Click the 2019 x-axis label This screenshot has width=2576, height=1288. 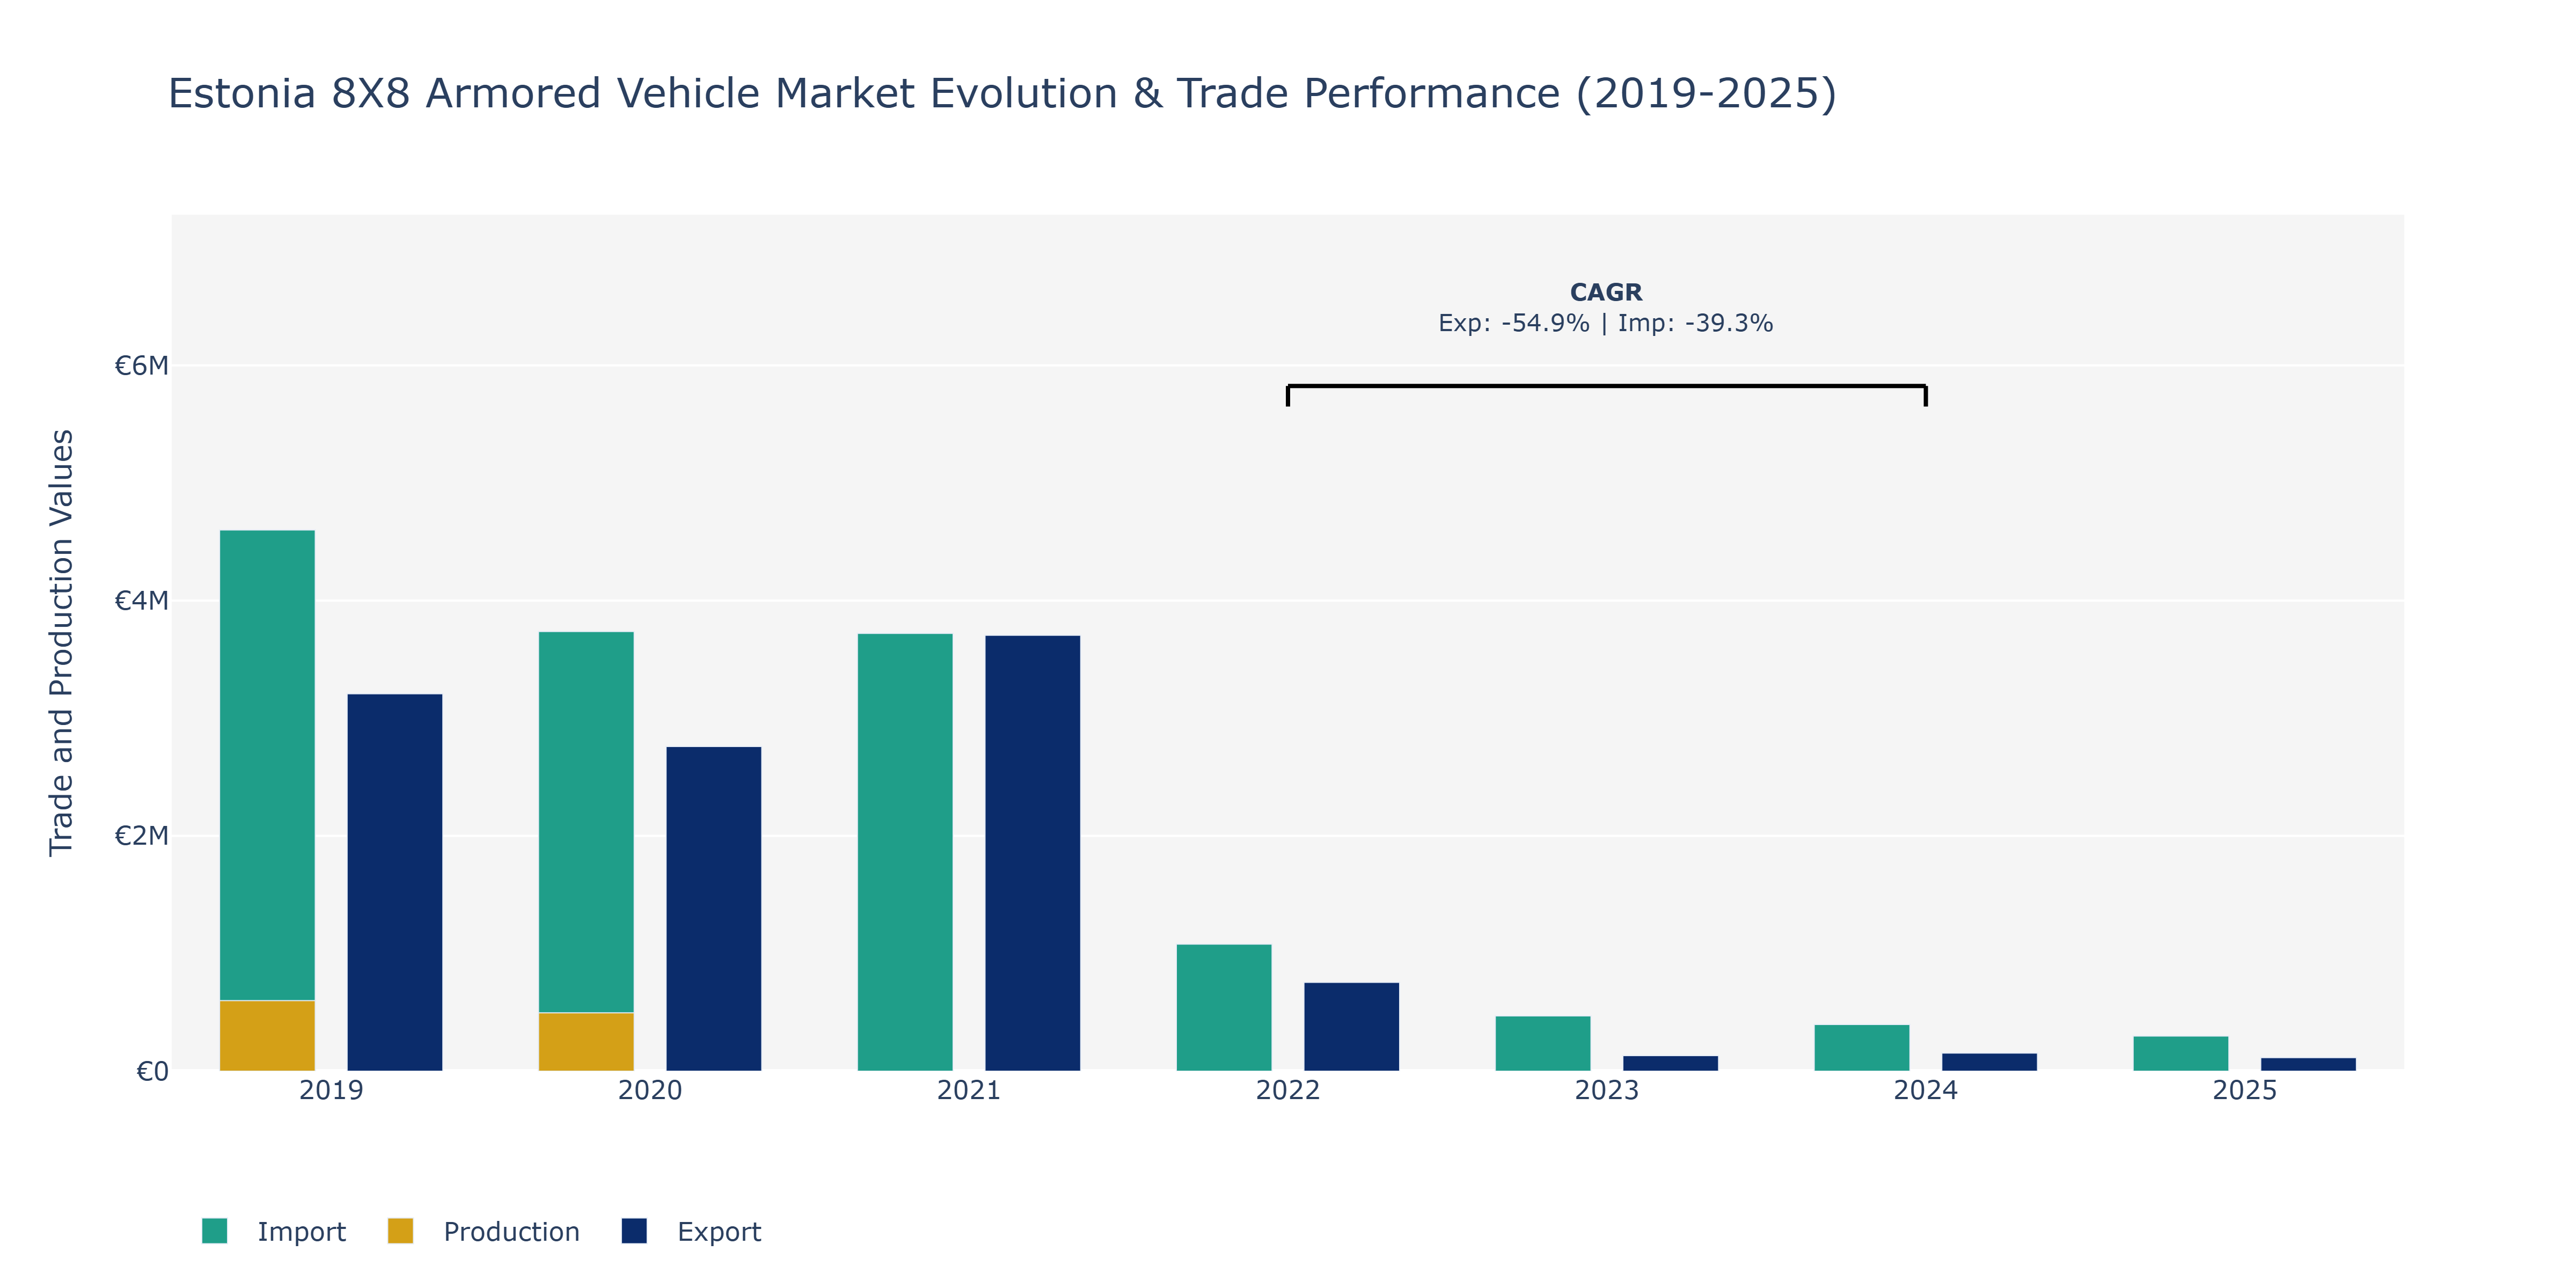(x=331, y=1090)
